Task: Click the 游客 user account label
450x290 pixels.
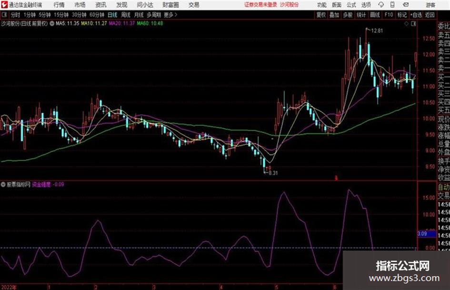Action: 430,5
